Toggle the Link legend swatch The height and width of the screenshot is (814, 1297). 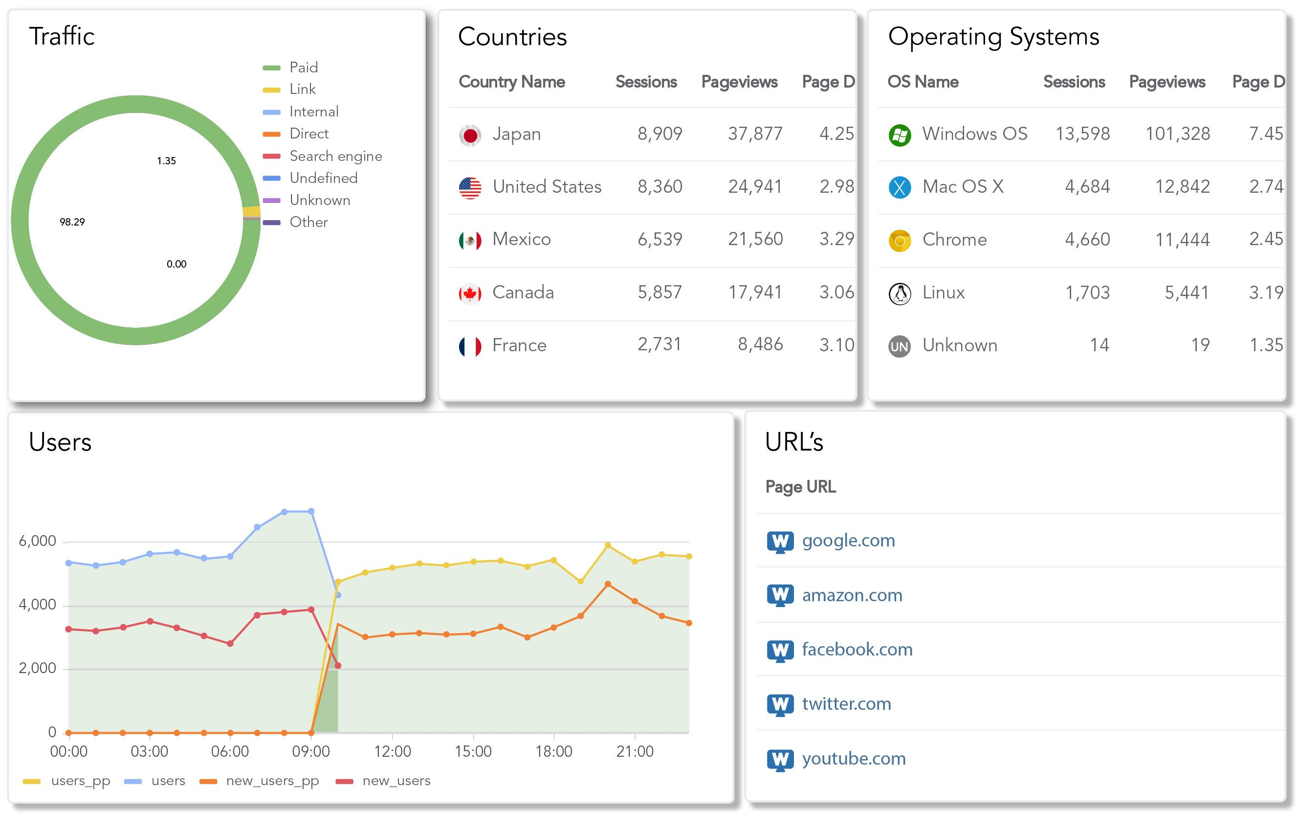[271, 90]
